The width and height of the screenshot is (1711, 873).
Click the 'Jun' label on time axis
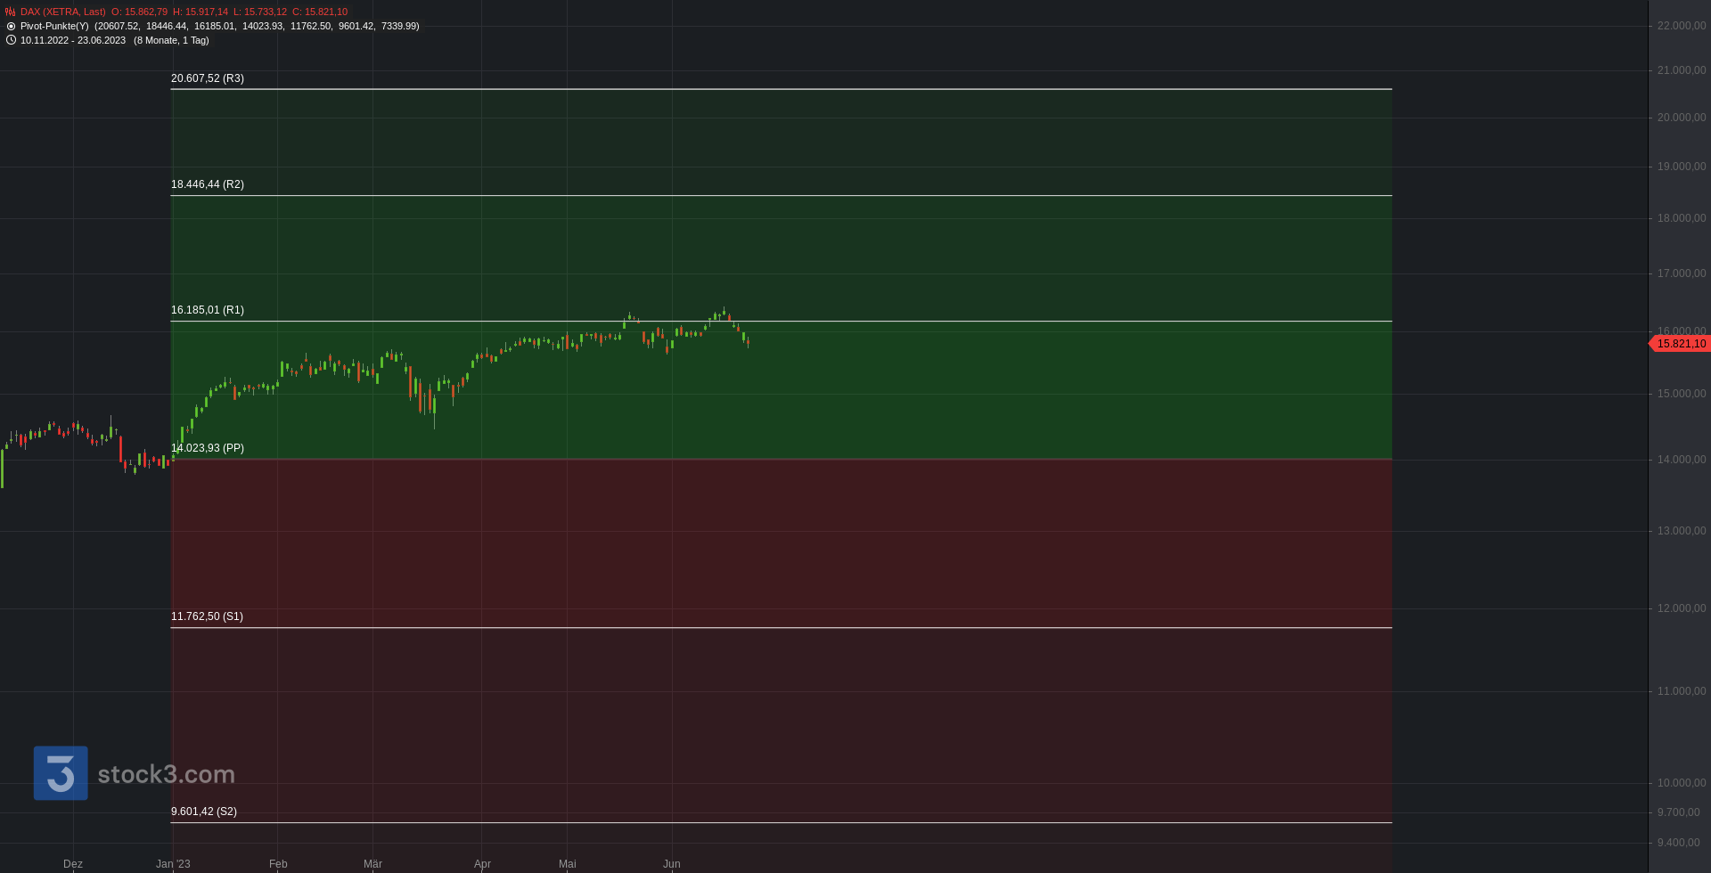(672, 864)
